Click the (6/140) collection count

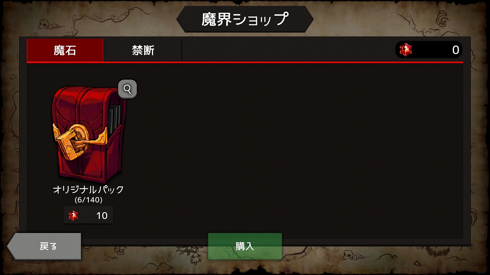tap(88, 200)
